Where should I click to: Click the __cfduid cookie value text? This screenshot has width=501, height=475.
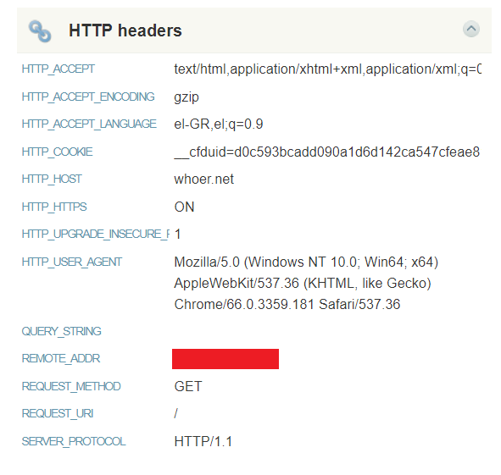(327, 152)
